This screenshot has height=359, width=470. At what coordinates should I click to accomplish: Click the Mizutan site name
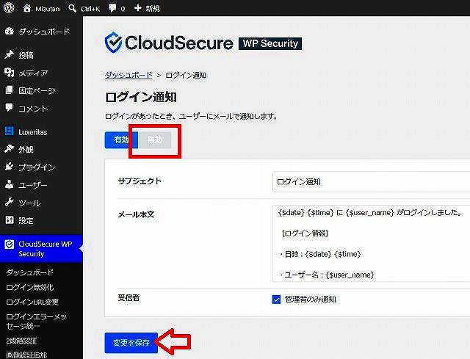click(x=47, y=9)
